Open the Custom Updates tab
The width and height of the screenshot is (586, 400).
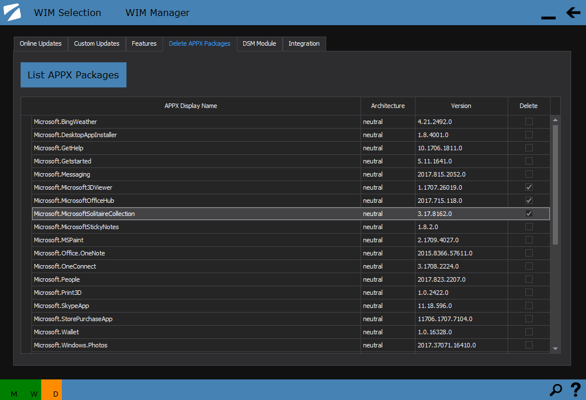(x=97, y=43)
